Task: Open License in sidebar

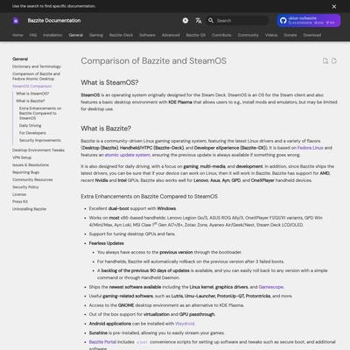Action: click(x=19, y=194)
